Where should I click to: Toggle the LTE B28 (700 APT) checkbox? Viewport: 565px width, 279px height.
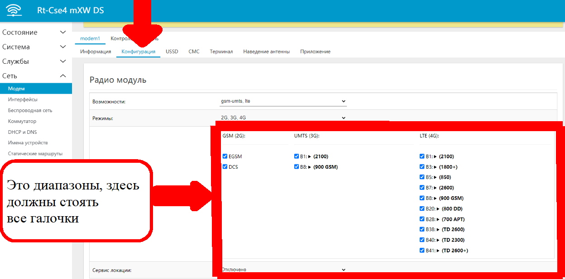pyautogui.click(x=422, y=219)
